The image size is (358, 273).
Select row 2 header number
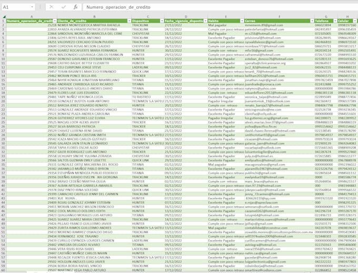tap(3, 25)
